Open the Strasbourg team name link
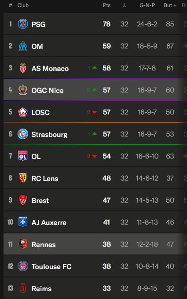This screenshot has height=299, width=187. [x=49, y=134]
